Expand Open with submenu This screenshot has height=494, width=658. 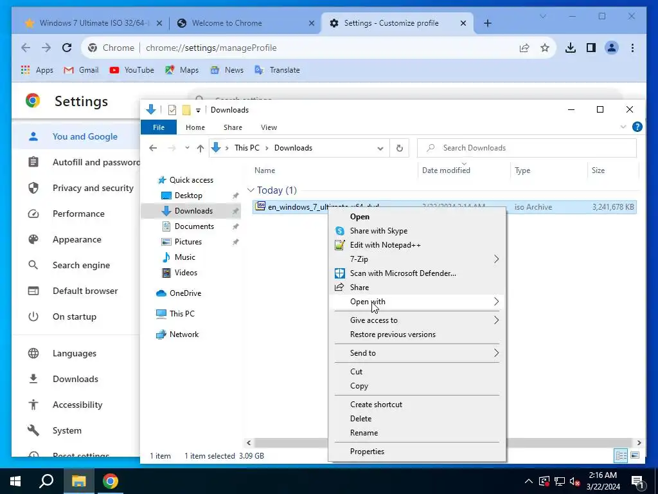418,302
